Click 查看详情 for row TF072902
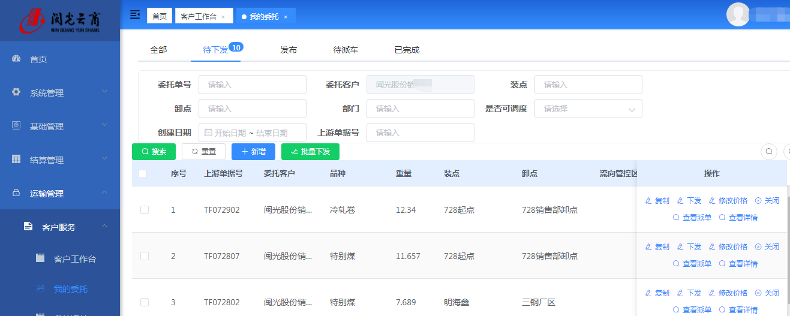Screen dimensions: 790x316 coord(738,218)
